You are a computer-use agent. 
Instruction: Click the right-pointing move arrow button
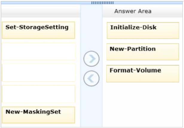(x=91, y=59)
